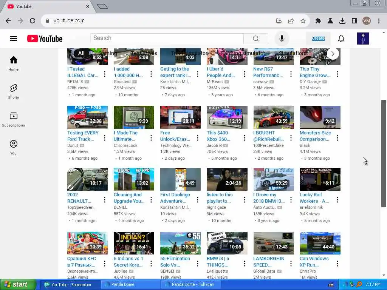Toggle the browser side panel icon
The height and width of the screenshot is (290, 387).
354,21
